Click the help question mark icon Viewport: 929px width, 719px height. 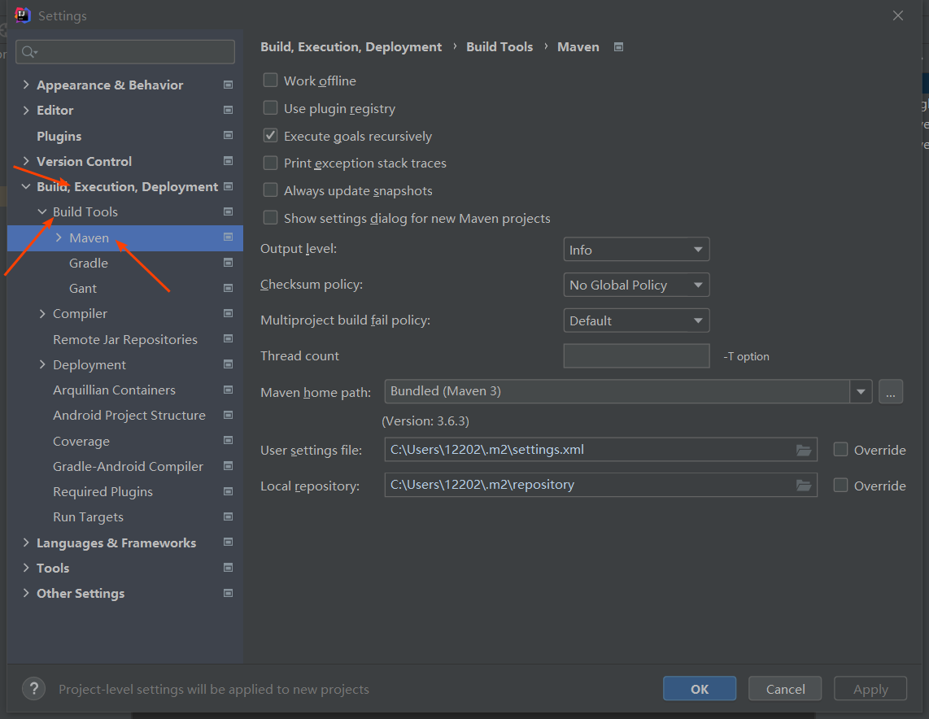(x=34, y=689)
